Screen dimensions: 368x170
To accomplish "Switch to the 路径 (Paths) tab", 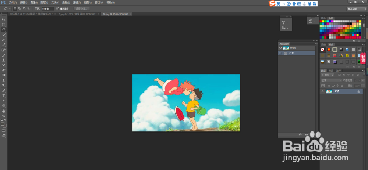I will pos(339,70).
